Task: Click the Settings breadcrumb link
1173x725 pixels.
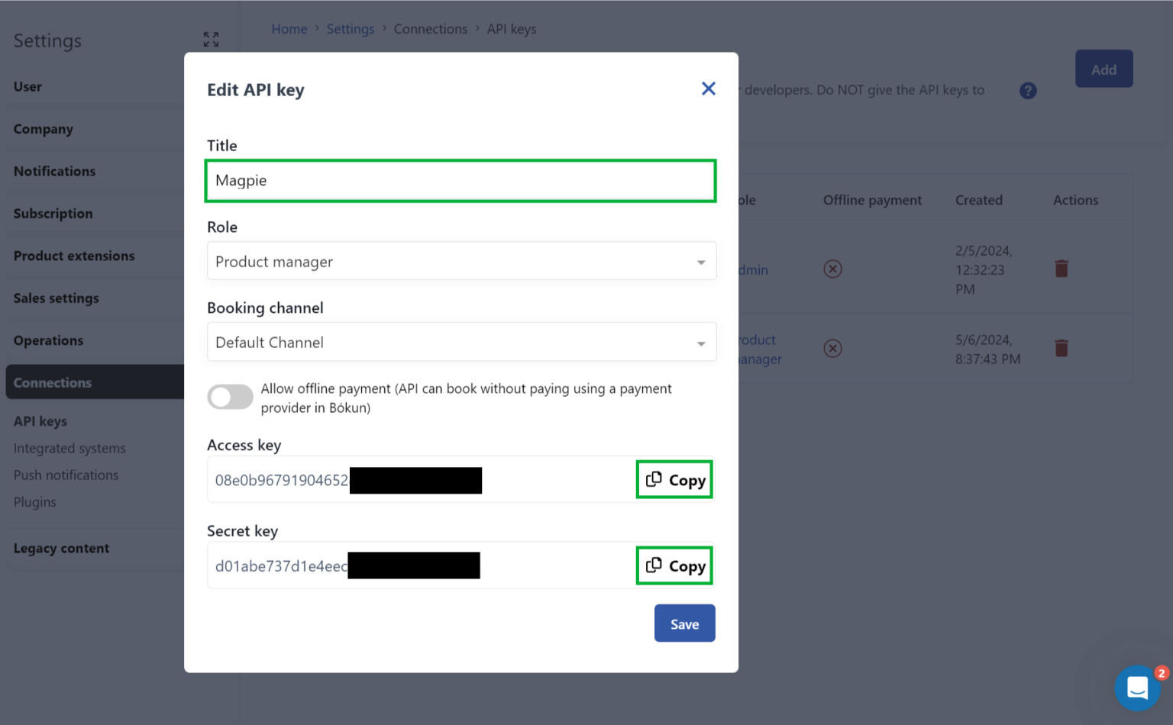Action: [351, 29]
